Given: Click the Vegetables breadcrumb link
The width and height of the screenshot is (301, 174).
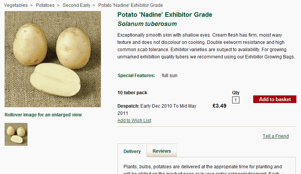Looking at the screenshot, I should pos(16,5).
